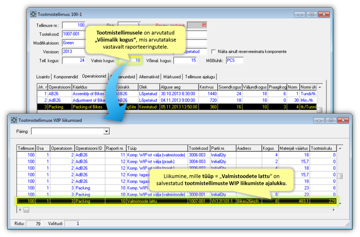The width and height of the screenshot is (360, 237).
Task: Click the Võimal. kogus field
Action: [x=185, y=60]
